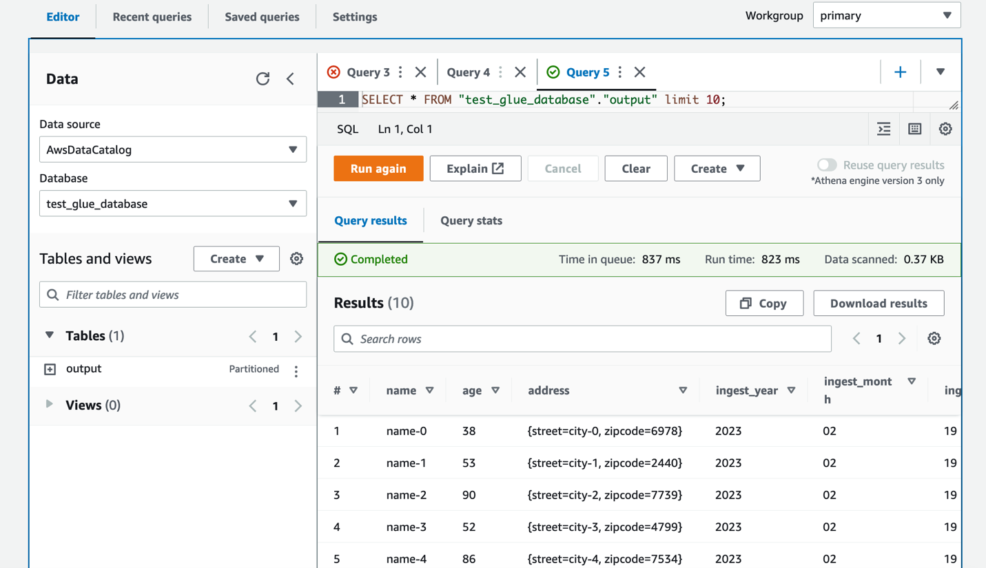Open the keyboard shortcuts icon in SQL bar
This screenshot has width=986, height=568.
(915, 129)
